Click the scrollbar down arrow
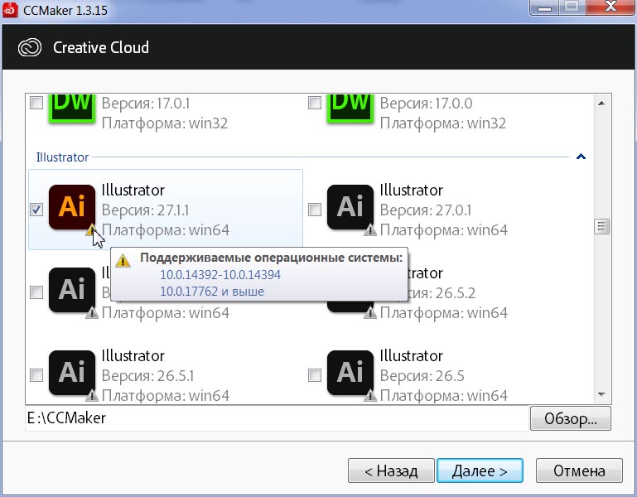The image size is (637, 497). (x=601, y=394)
